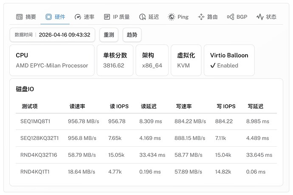Click the 硬件 chip icon

click(48, 17)
